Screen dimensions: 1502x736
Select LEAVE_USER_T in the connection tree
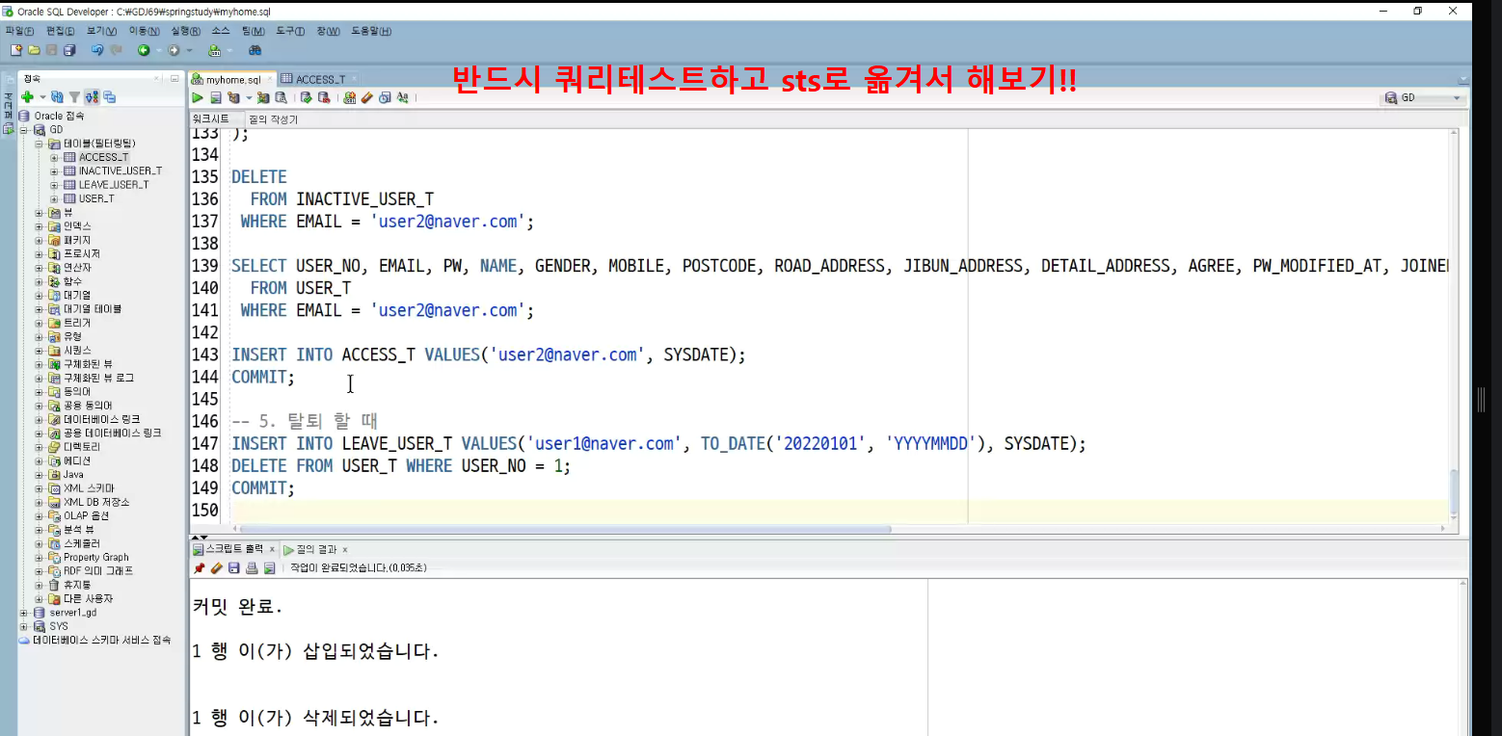(x=113, y=185)
